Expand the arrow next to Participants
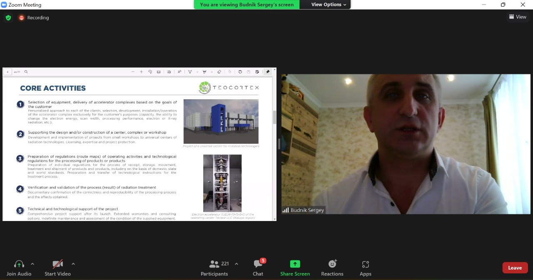Screen dimensions: 533x280 (237, 264)
